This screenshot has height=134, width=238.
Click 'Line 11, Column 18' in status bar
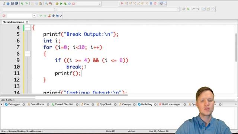click(x=159, y=131)
